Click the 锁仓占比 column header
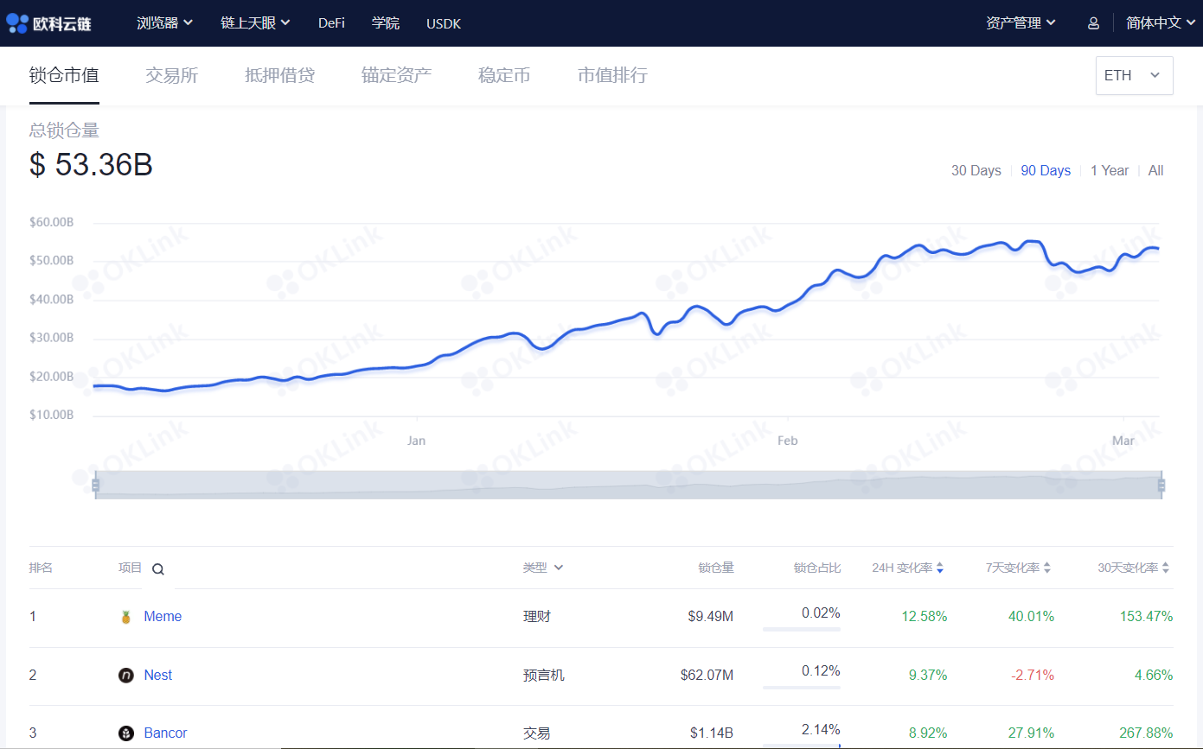 pos(817,568)
